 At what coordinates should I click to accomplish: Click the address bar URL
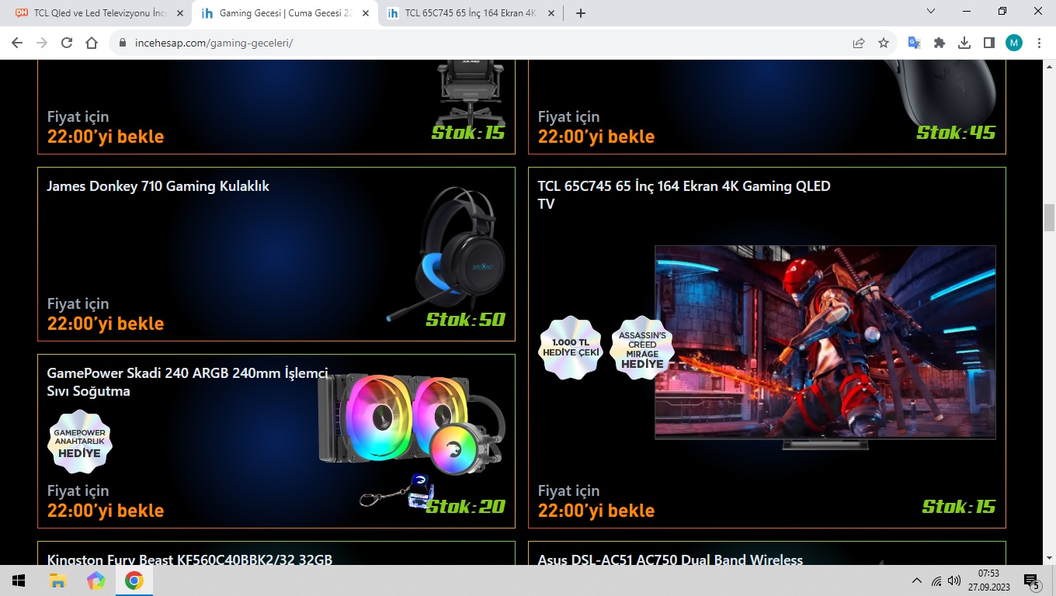214,43
